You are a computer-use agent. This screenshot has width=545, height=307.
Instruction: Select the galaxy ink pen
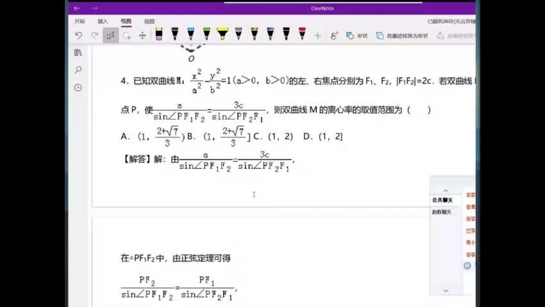pos(271,34)
